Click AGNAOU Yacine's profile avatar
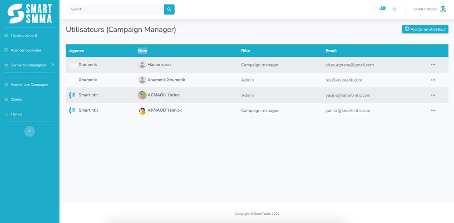Viewport: 454px width, 223px height. (142, 95)
